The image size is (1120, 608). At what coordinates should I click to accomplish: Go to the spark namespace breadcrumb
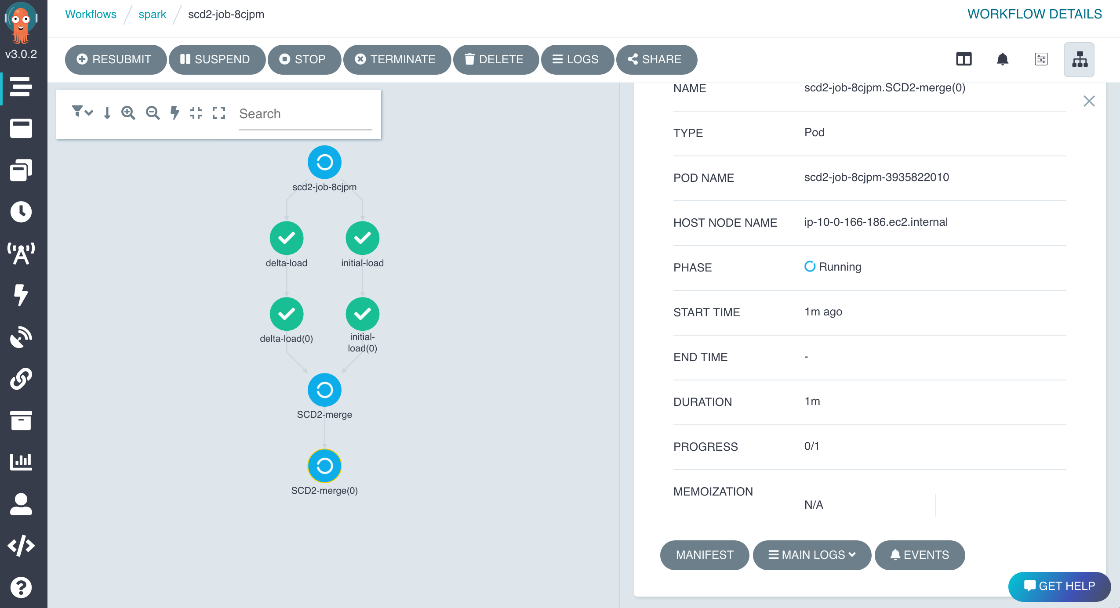(152, 14)
